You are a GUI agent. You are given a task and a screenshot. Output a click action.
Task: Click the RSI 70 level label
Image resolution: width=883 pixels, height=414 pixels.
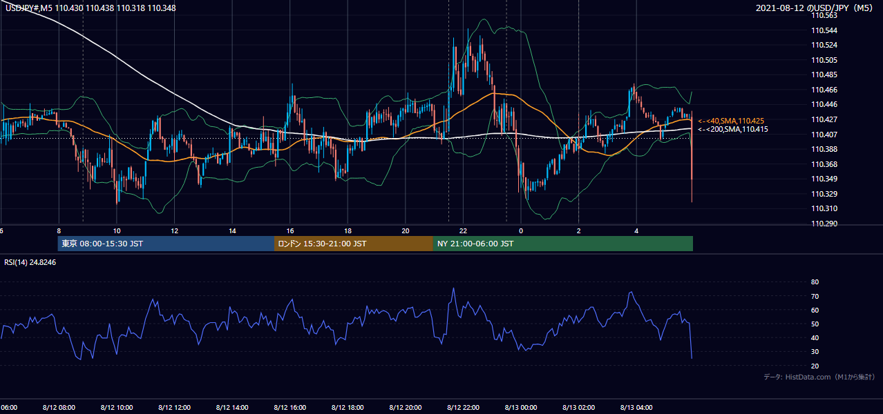[x=815, y=296]
